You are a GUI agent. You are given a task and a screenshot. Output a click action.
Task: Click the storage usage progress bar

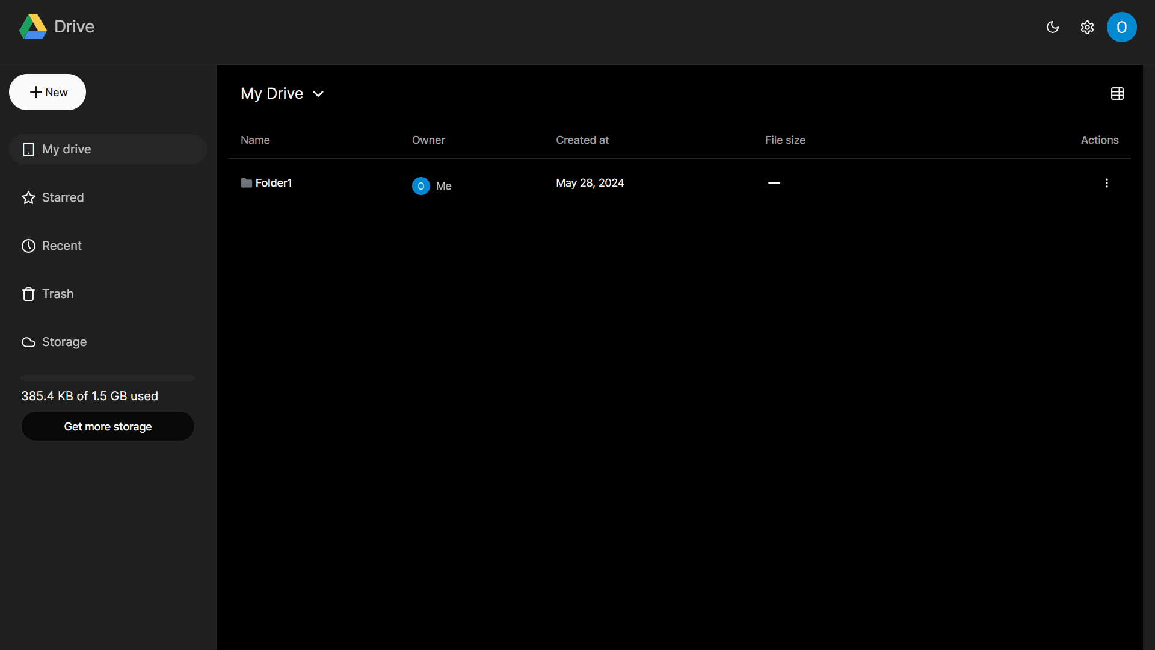(107, 377)
